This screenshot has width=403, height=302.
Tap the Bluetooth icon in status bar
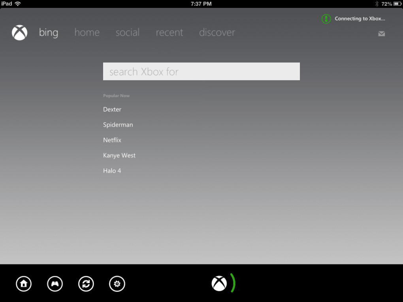click(377, 4)
